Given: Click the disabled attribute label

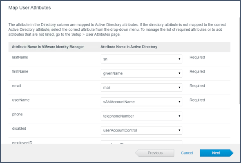Looking at the screenshot, I should pyautogui.click(x=19, y=129).
